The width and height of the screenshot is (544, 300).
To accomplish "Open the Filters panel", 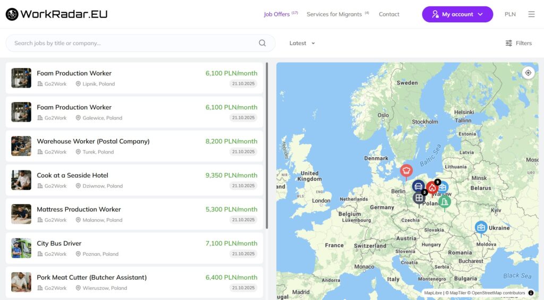I will (518, 43).
